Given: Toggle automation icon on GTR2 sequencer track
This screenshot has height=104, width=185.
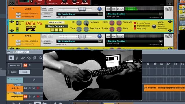Looking at the screenshot, I should pos(34,96).
